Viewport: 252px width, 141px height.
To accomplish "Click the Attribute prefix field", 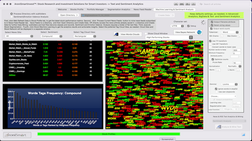I will [235, 56].
